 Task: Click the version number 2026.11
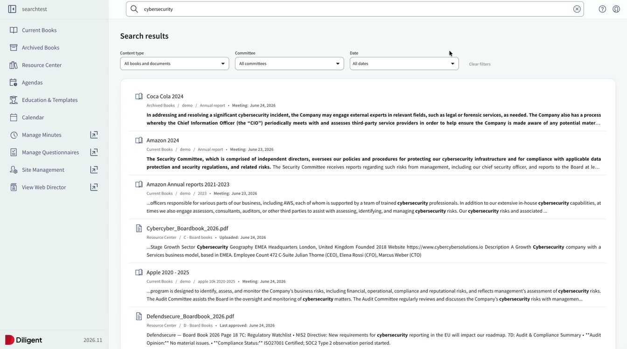pos(93,340)
